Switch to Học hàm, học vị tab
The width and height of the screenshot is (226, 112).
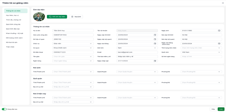pyautogui.click(x=12, y=15)
